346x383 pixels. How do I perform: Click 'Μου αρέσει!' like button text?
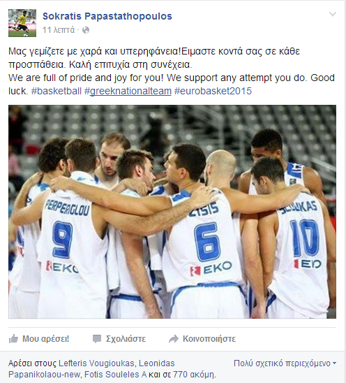point(46,339)
